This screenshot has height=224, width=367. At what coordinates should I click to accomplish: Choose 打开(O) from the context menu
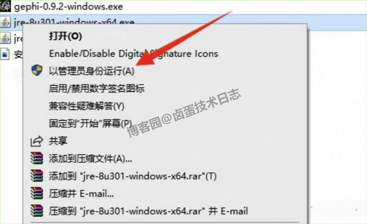pyautogui.click(x=65, y=36)
